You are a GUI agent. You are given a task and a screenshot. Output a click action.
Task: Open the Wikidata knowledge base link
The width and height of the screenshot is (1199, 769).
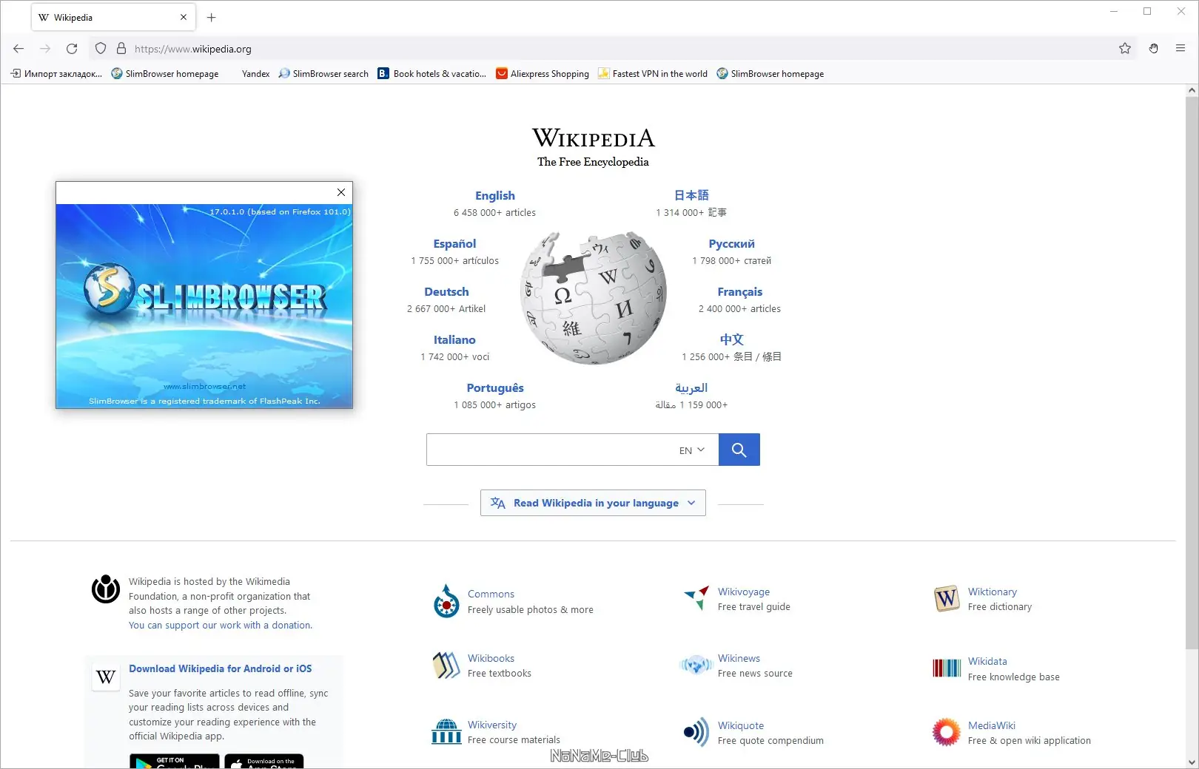click(987, 662)
